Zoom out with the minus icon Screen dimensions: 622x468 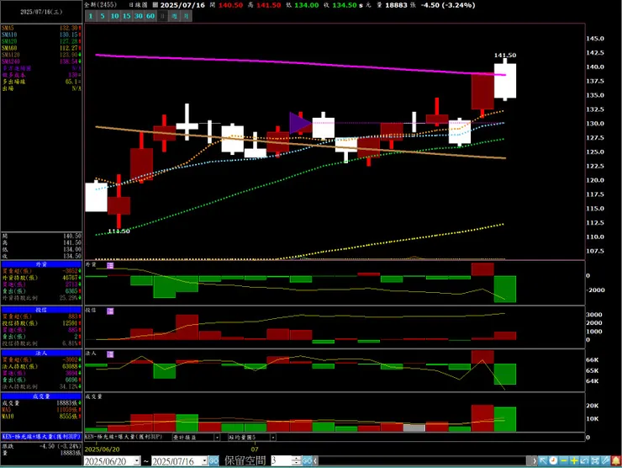coord(564,460)
